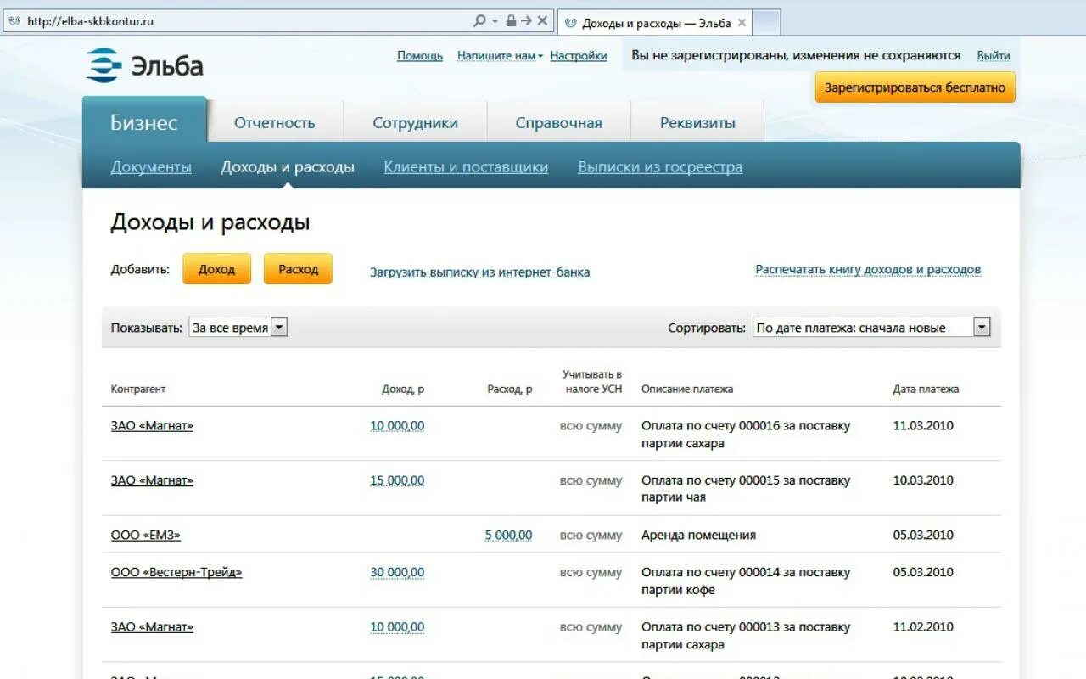Click description for счету 000014 кофе
1086x679 pixels.
click(x=746, y=581)
